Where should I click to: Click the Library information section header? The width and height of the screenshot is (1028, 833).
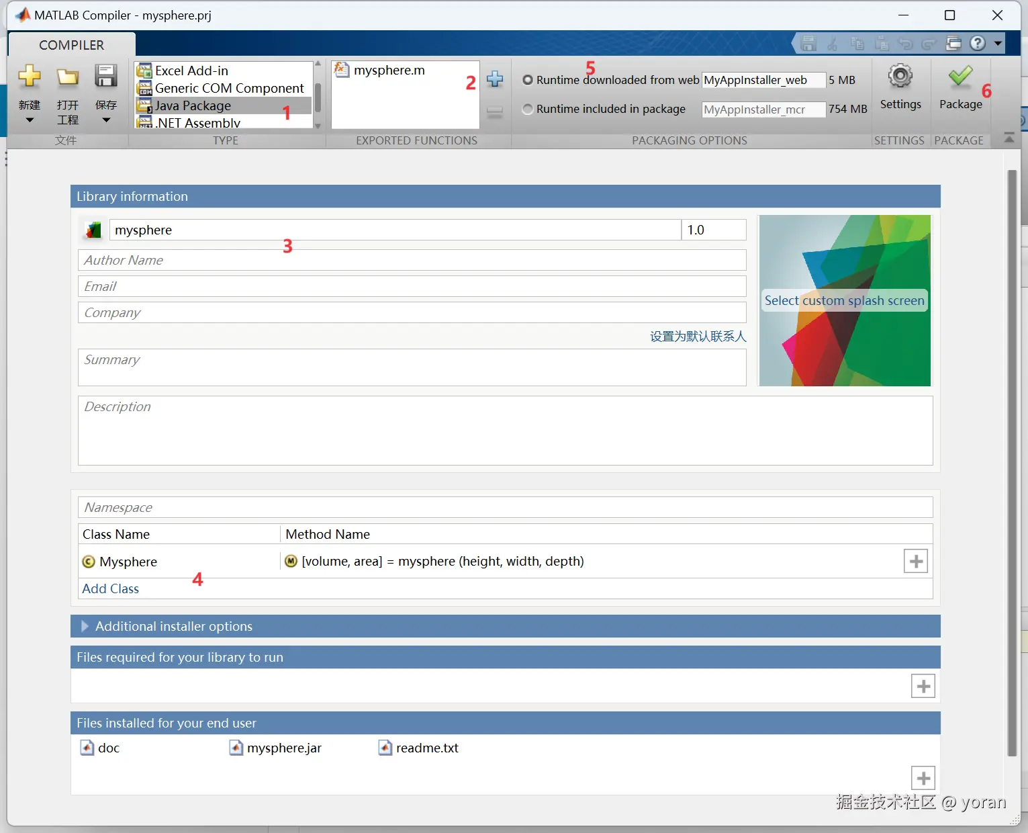click(x=506, y=196)
